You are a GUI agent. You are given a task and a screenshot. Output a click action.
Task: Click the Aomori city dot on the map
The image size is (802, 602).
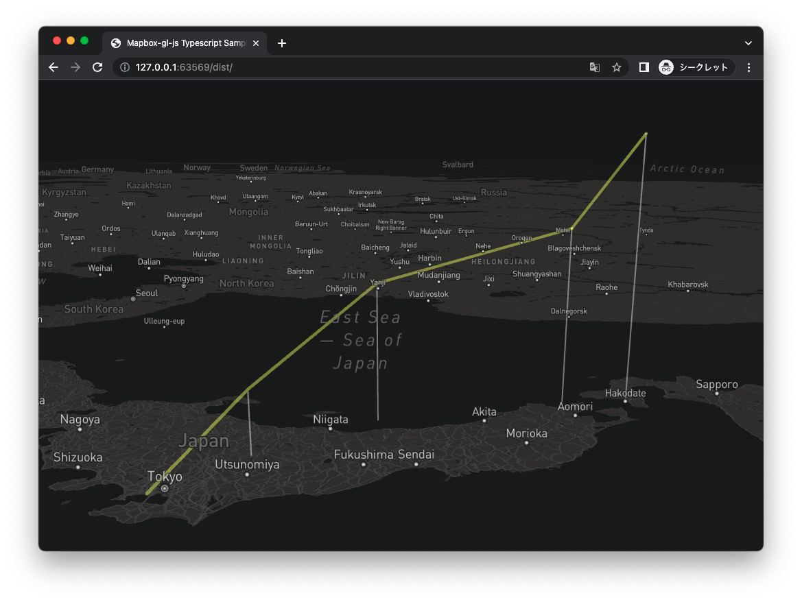(x=575, y=416)
